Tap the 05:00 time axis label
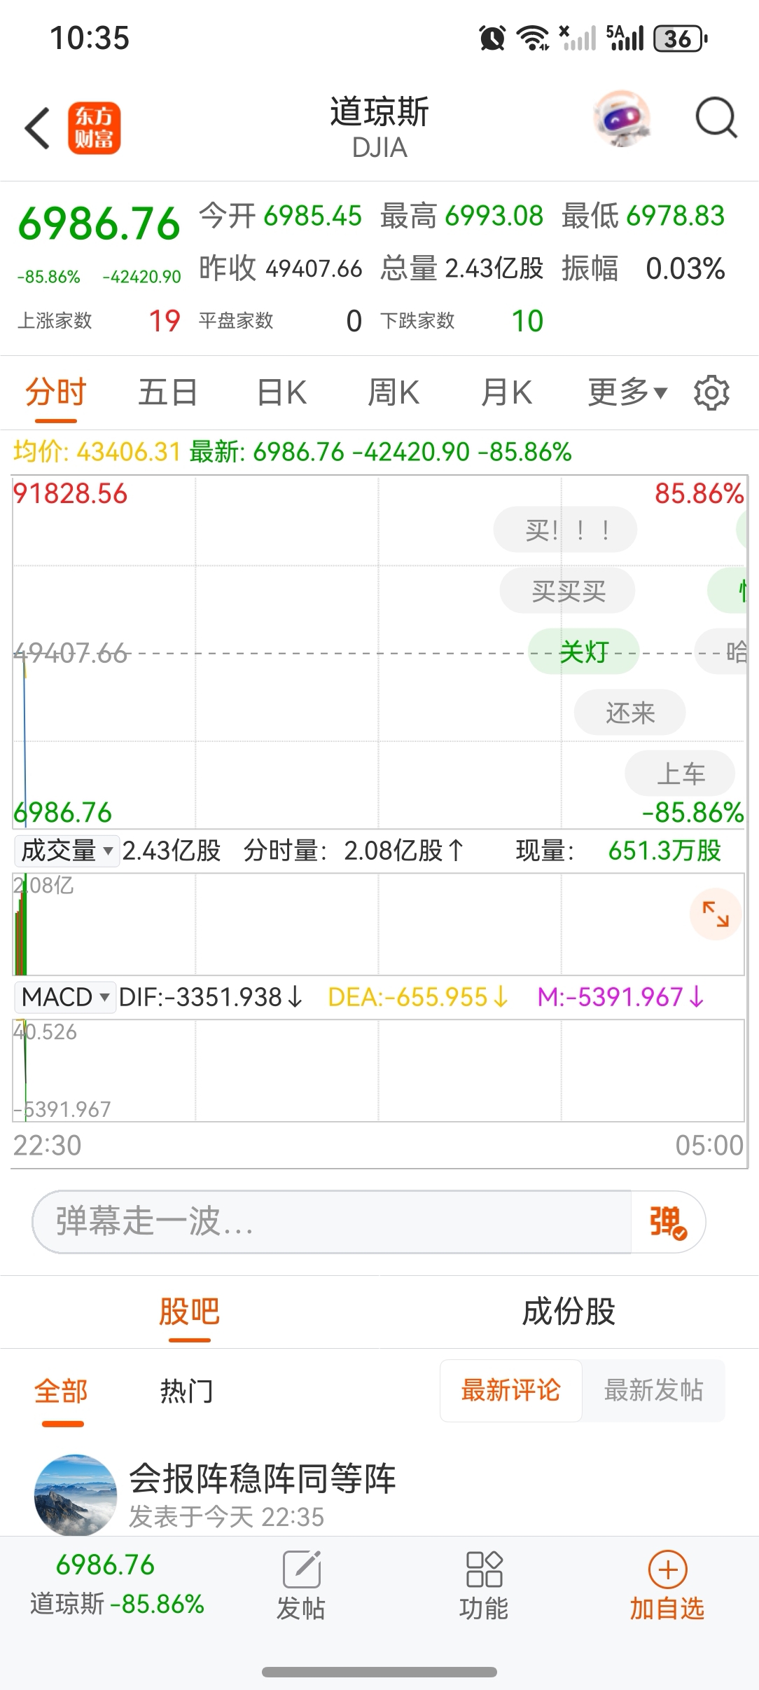 pos(709,1146)
